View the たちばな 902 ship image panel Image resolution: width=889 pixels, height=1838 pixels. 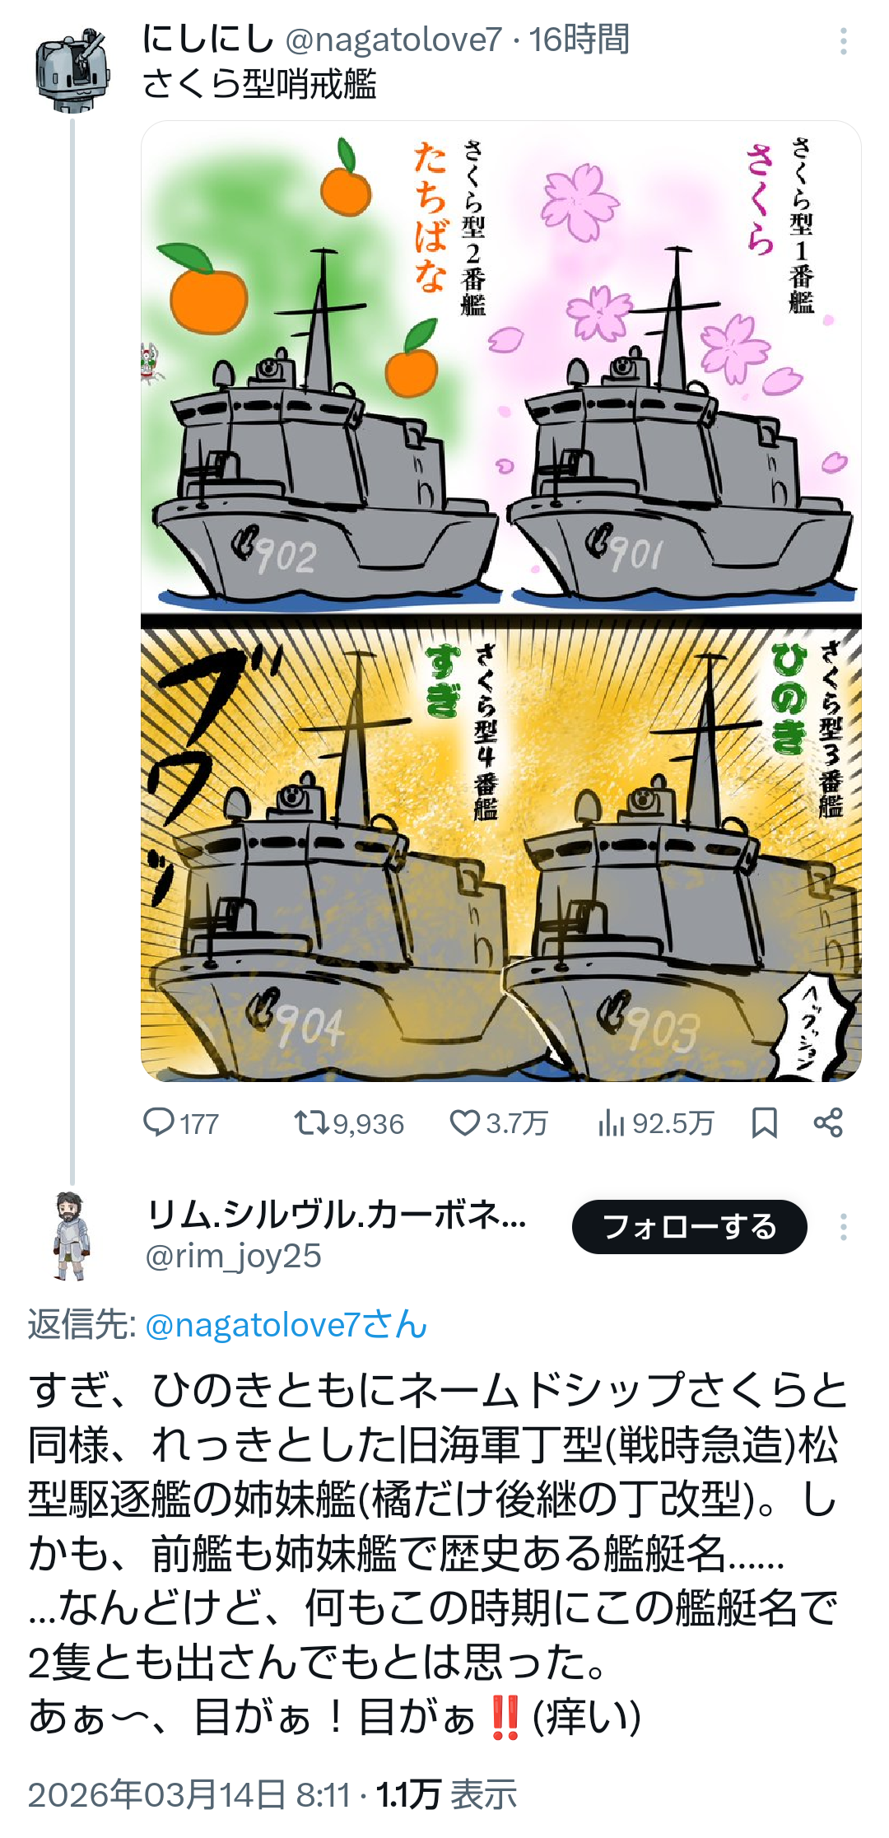pyautogui.click(x=321, y=367)
